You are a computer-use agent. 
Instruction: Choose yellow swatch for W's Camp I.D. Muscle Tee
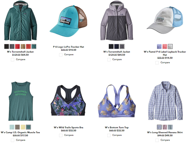point(23,127)
